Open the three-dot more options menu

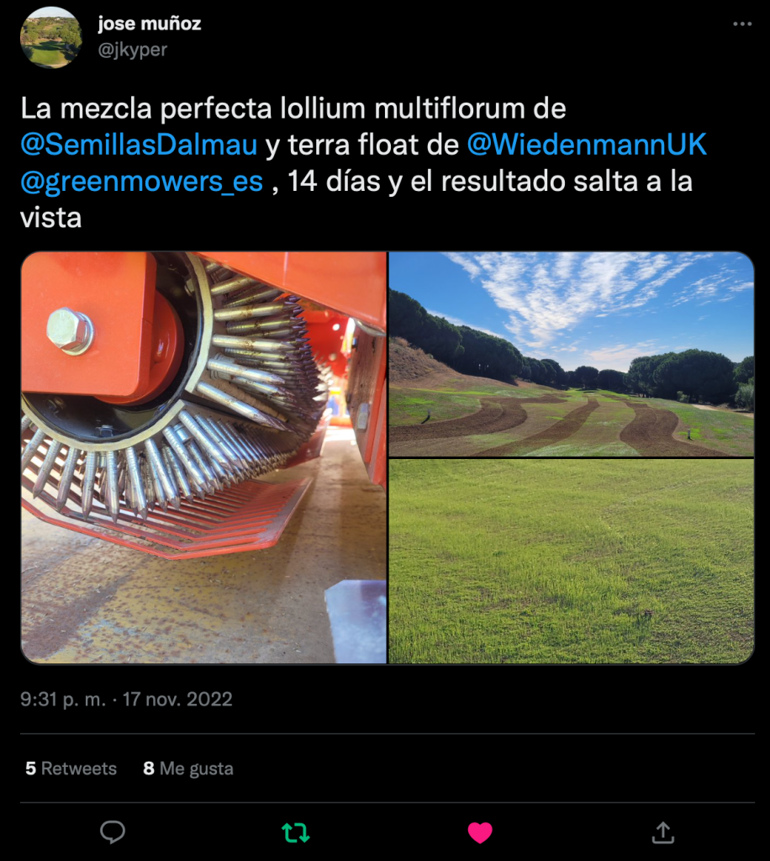[742, 24]
